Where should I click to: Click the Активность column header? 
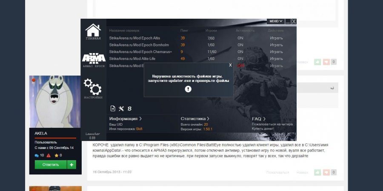coord(245,31)
